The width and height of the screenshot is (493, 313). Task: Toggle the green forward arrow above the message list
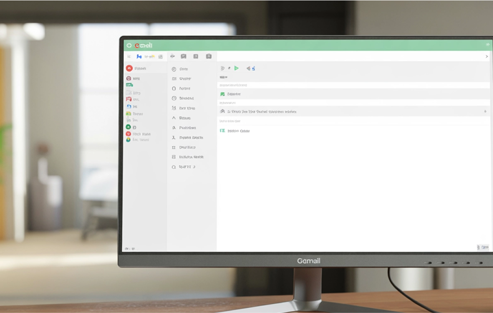click(x=237, y=68)
